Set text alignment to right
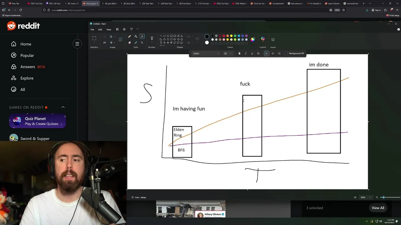Screen dimensions: 401x225 279,53
